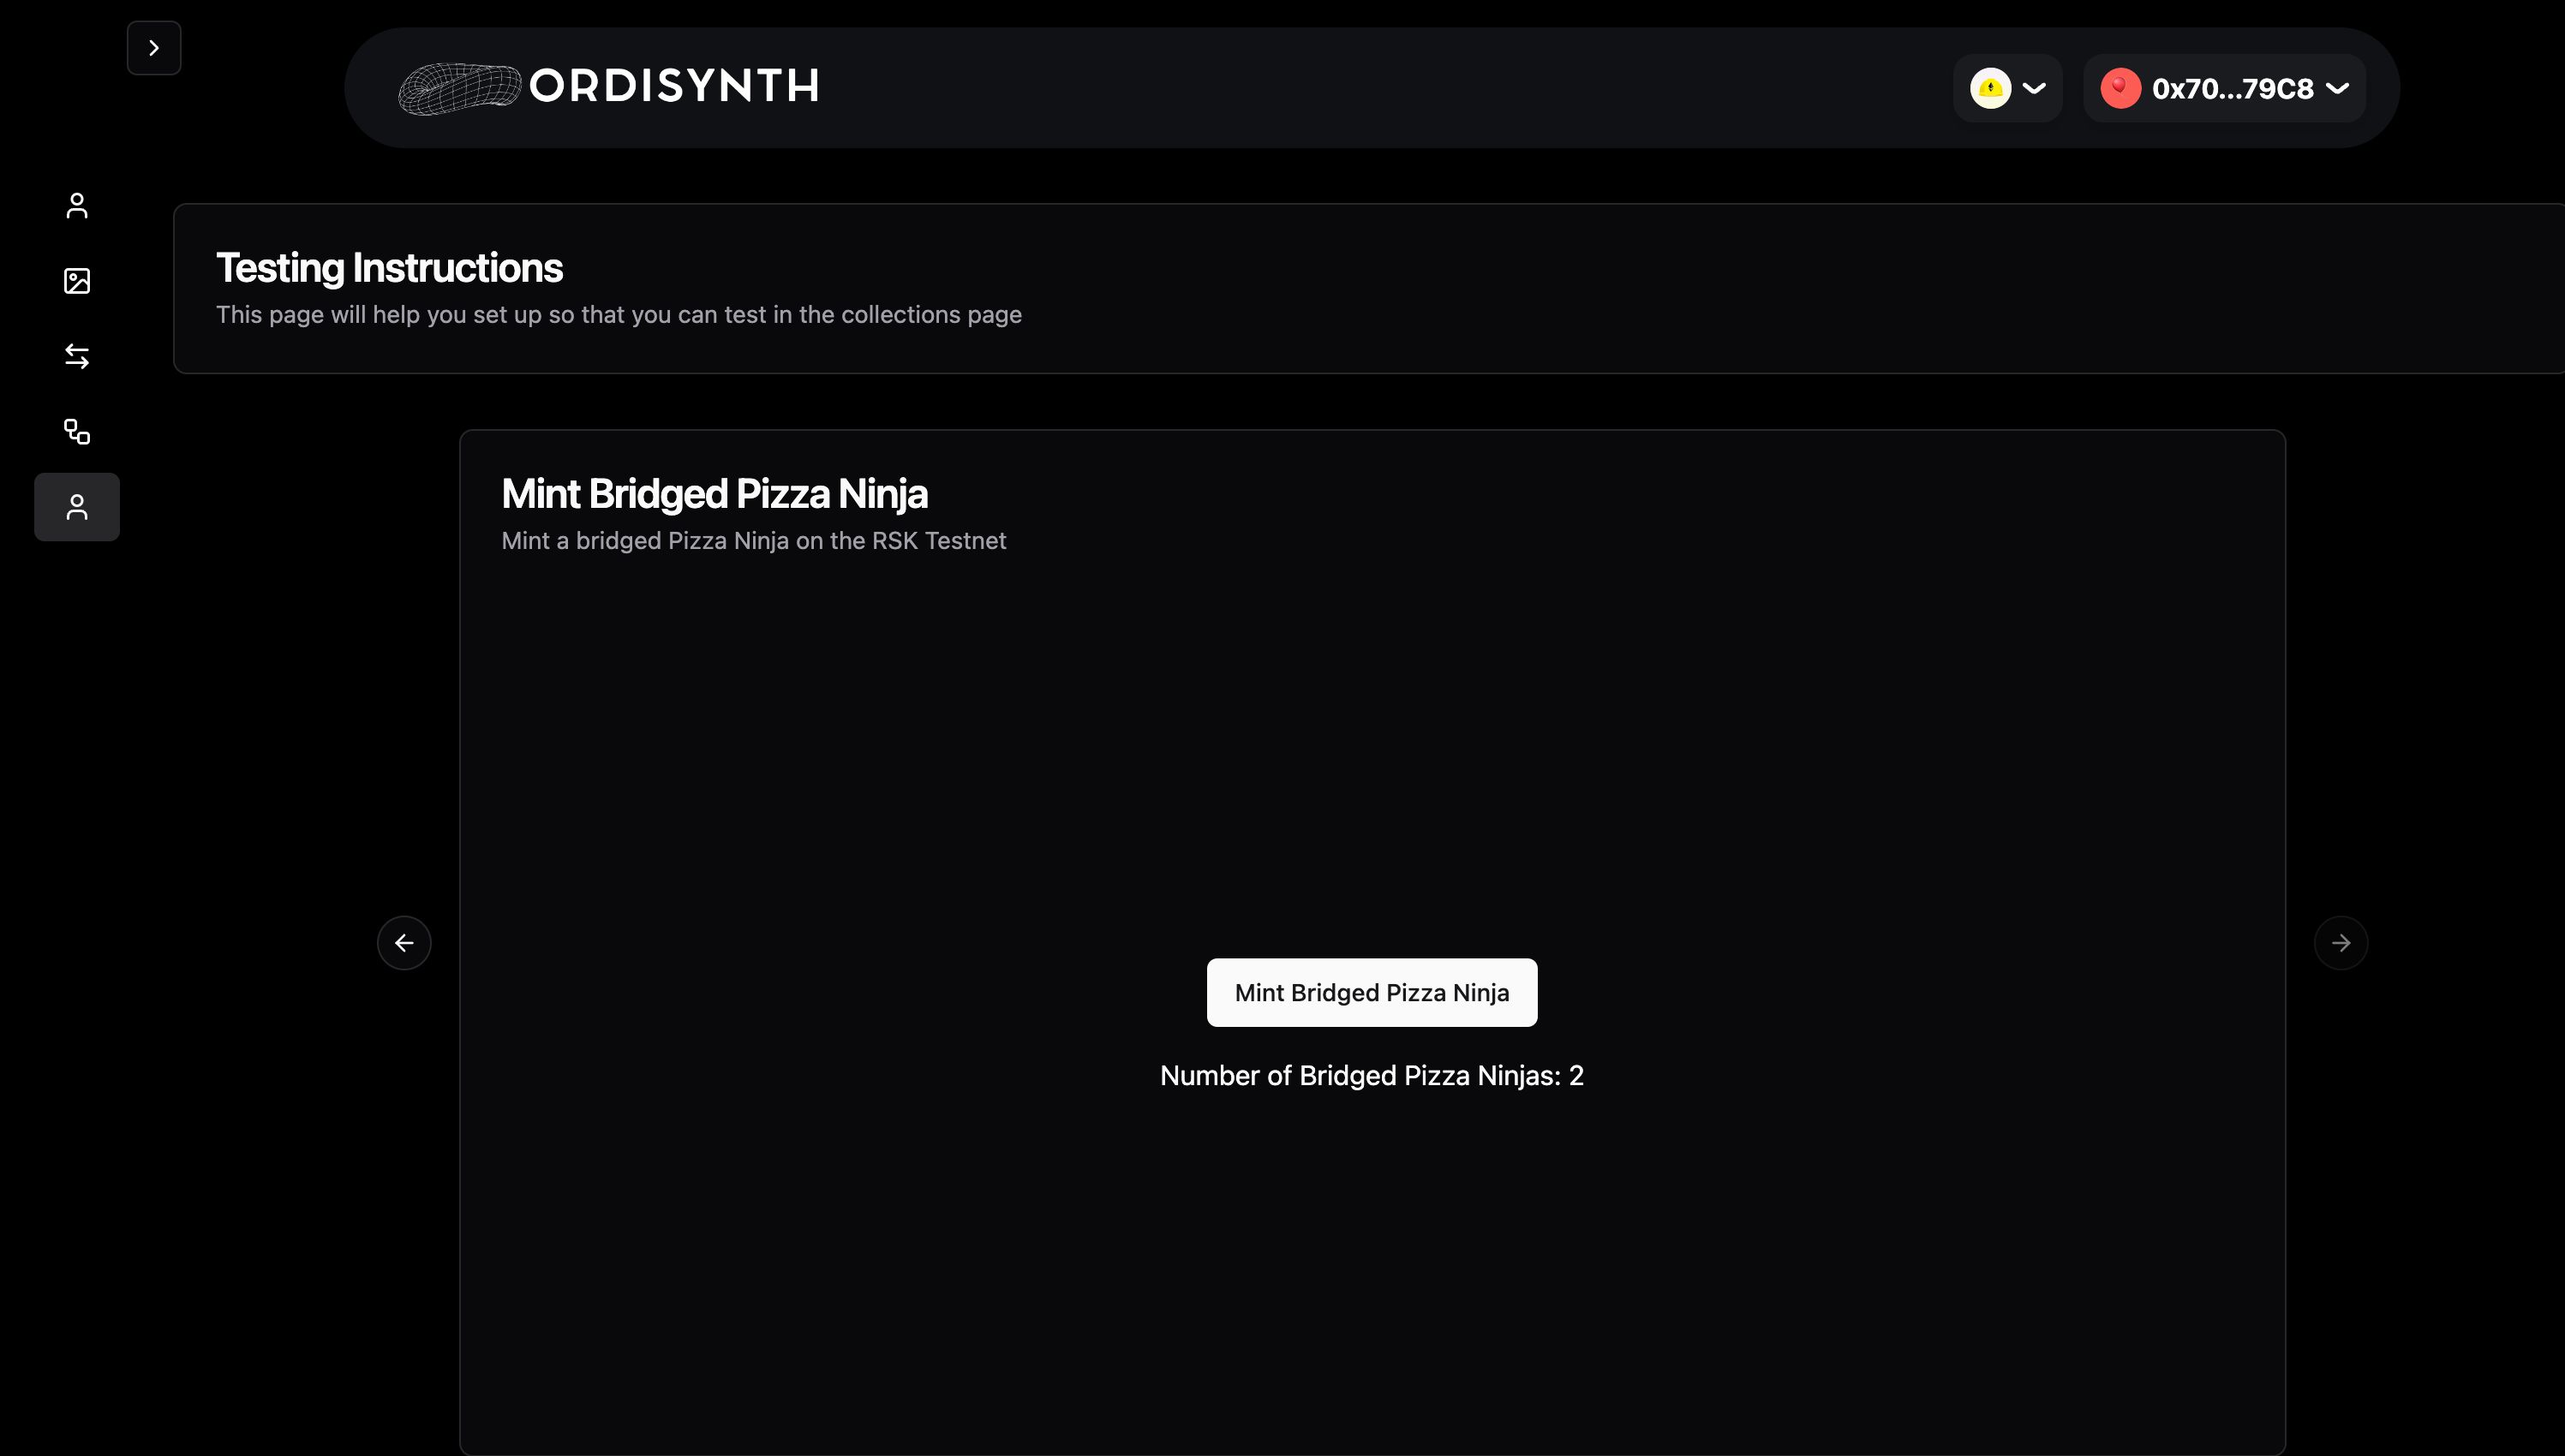Click the ORDISYNTH brand name text

675,87
